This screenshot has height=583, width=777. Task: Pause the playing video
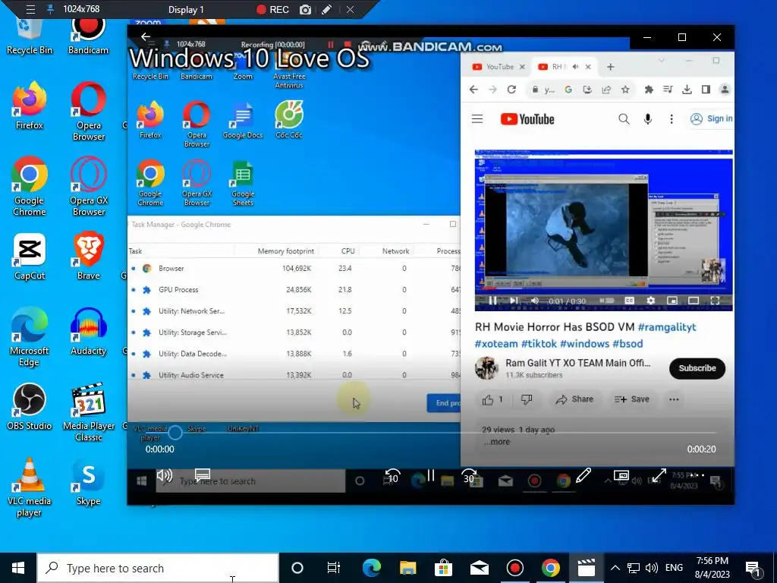click(431, 476)
